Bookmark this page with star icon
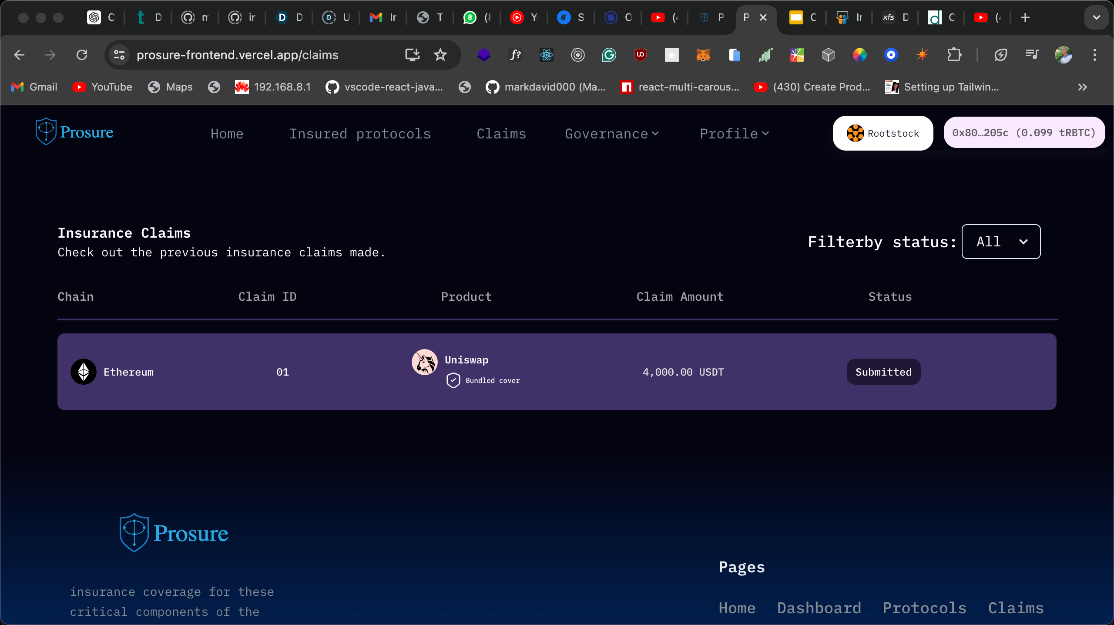 pos(440,55)
